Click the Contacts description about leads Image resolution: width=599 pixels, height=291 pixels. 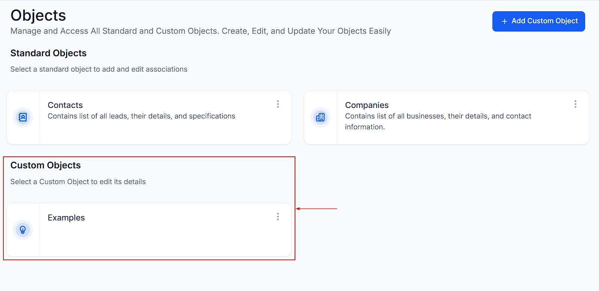tap(141, 116)
